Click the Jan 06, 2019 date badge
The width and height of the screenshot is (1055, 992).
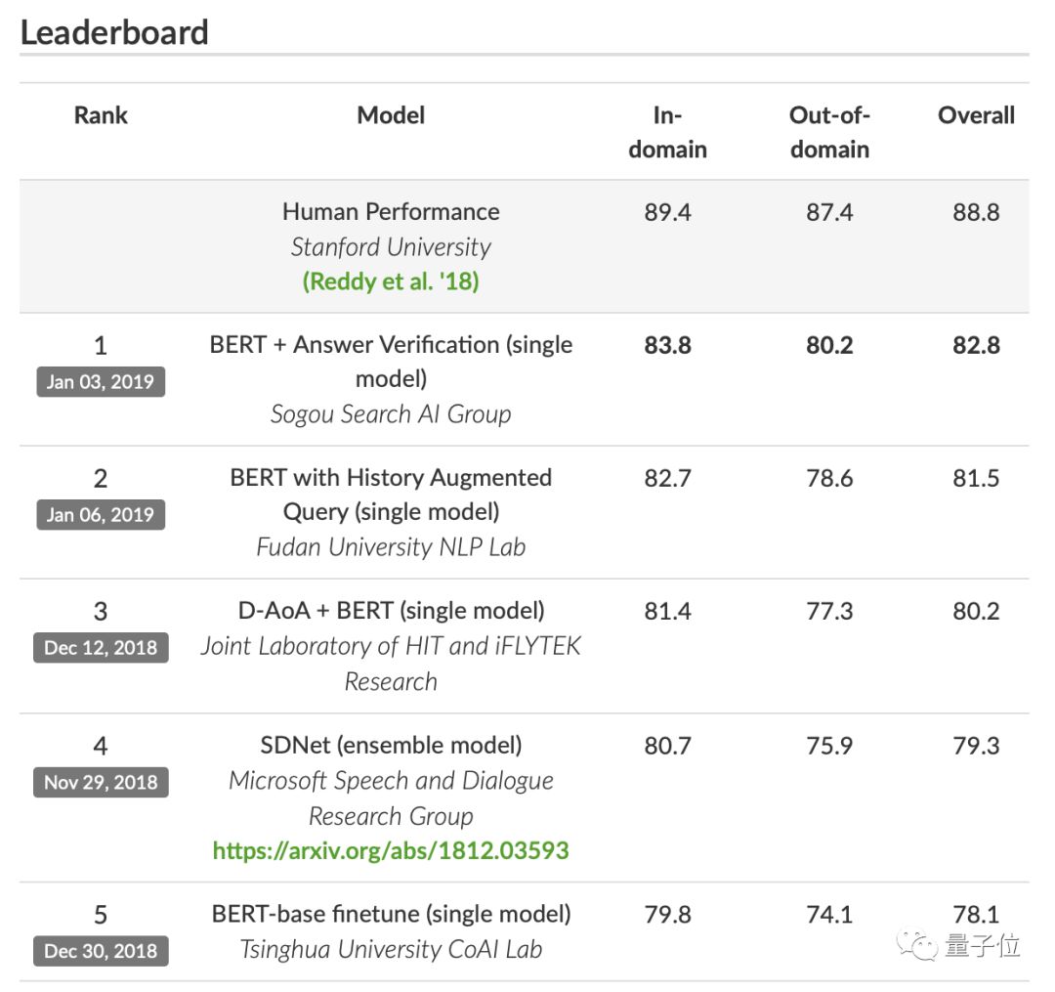[101, 514]
